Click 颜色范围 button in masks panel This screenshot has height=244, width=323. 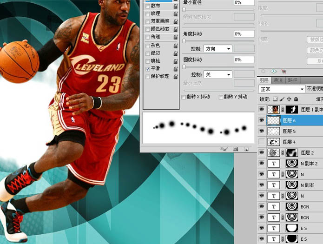[x=315, y=50]
